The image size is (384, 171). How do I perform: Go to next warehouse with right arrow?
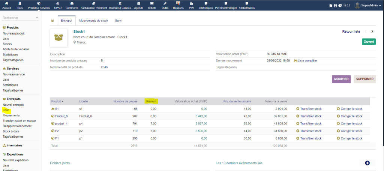[x=372, y=31]
